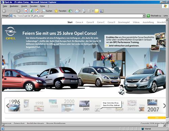Click the horizontal scrollbar right arrow

coord(165,125)
